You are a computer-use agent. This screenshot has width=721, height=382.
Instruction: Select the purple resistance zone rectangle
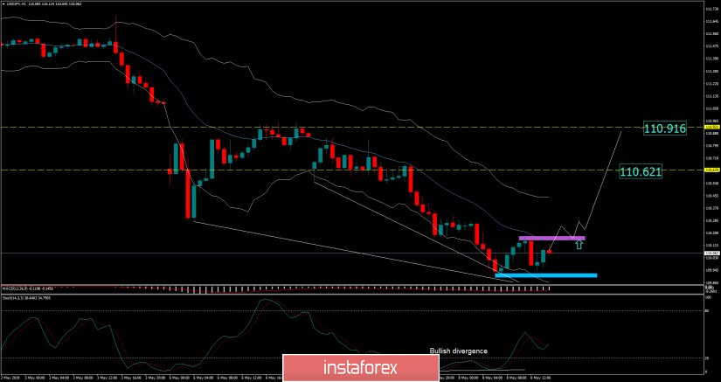pos(551,238)
